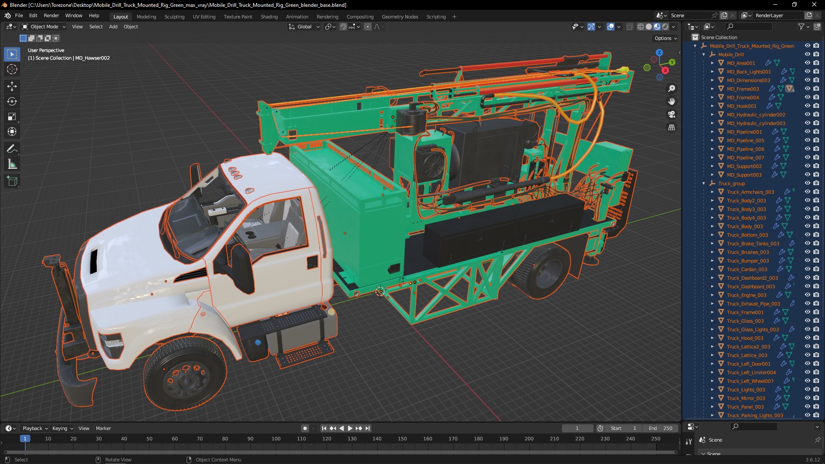Image resolution: width=825 pixels, height=464 pixels.
Task: Switch to Shading workspace tab
Action: (x=269, y=17)
